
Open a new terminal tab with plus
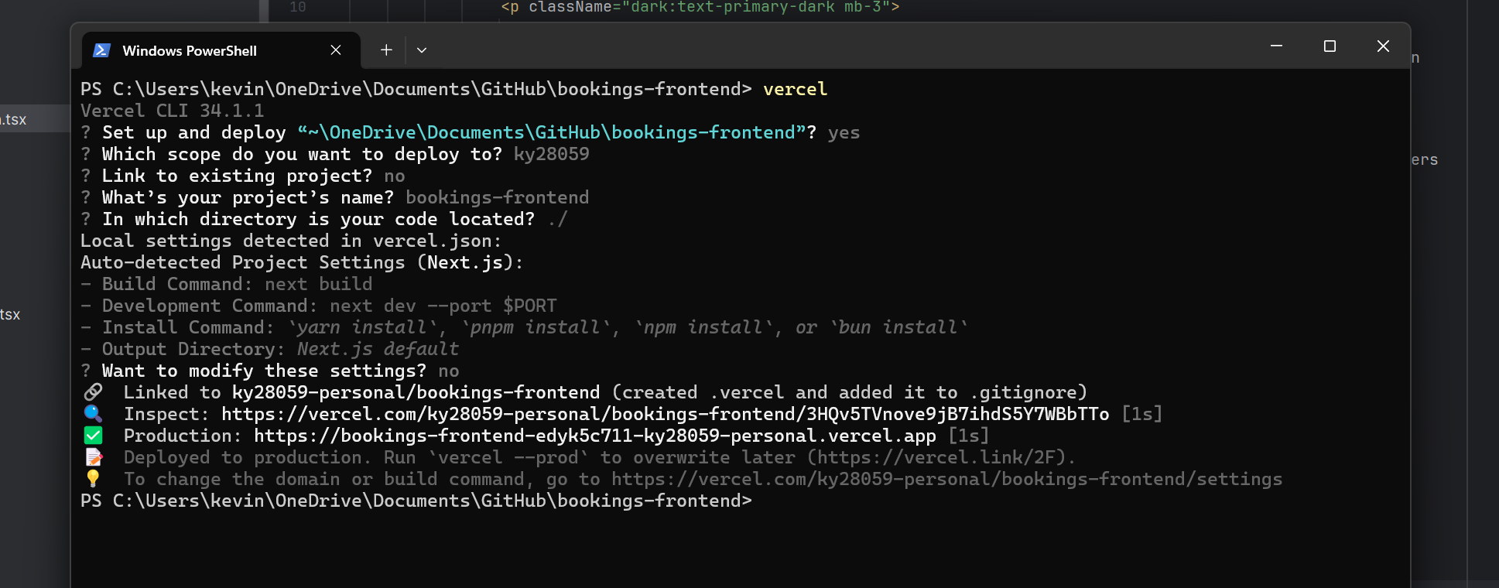tap(386, 50)
